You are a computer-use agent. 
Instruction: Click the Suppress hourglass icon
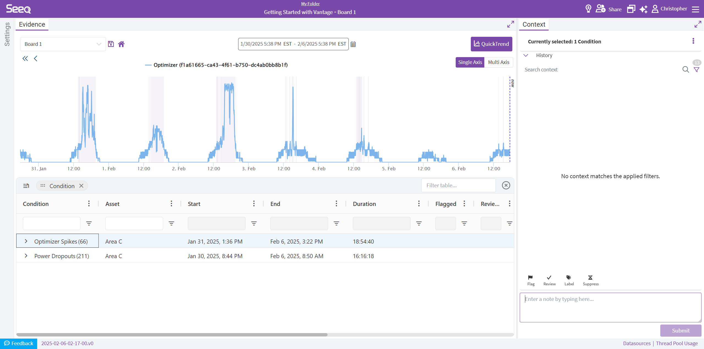point(590,278)
